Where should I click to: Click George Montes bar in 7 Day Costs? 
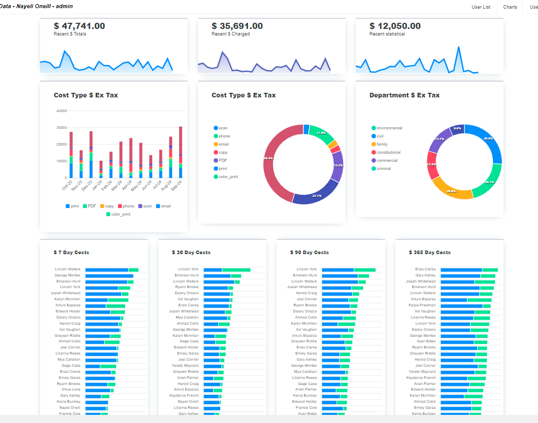109,276
